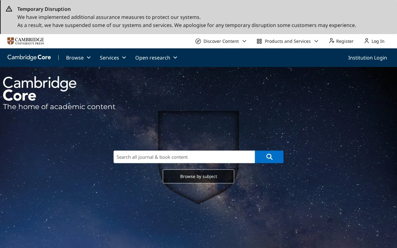Click the large Cambridge Core hero title

click(x=40, y=89)
